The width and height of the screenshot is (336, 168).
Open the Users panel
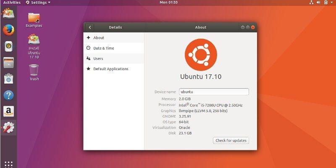[113, 58]
